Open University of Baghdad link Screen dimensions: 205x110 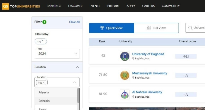point(148,54)
